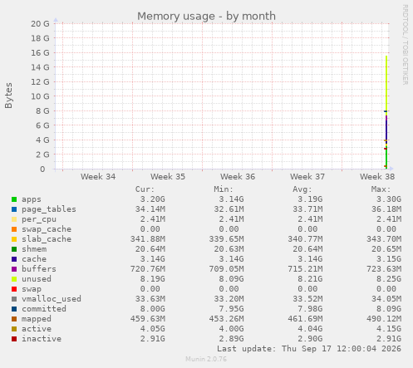
Task: Click the 'unused' legend label
Action: [37, 279]
